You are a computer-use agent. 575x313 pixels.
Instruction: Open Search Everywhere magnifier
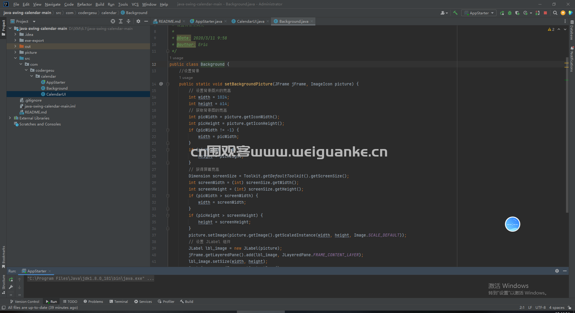[555, 13]
